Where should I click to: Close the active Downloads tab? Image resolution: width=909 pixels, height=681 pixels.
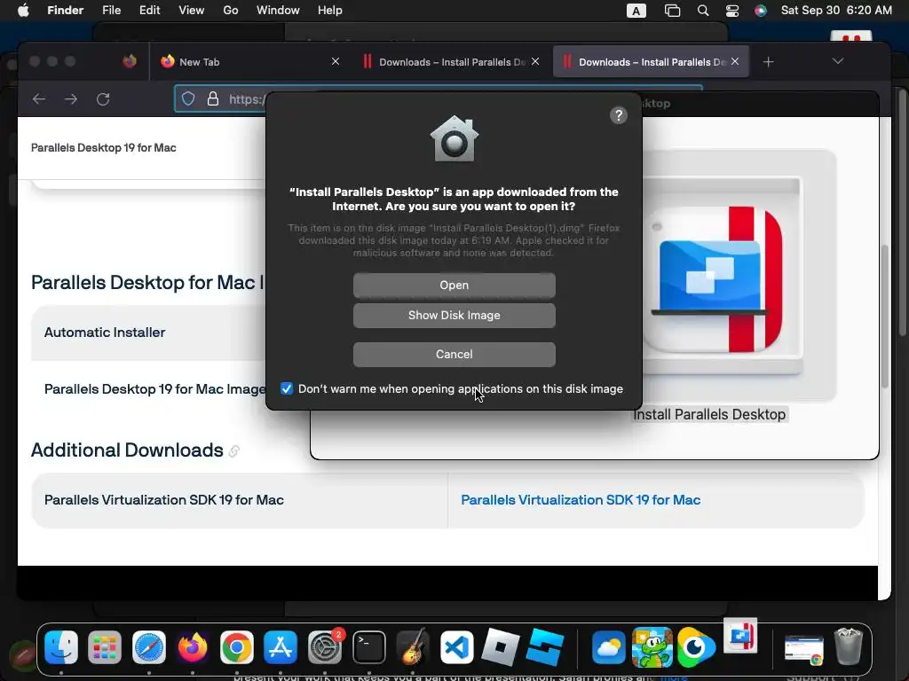(x=735, y=61)
